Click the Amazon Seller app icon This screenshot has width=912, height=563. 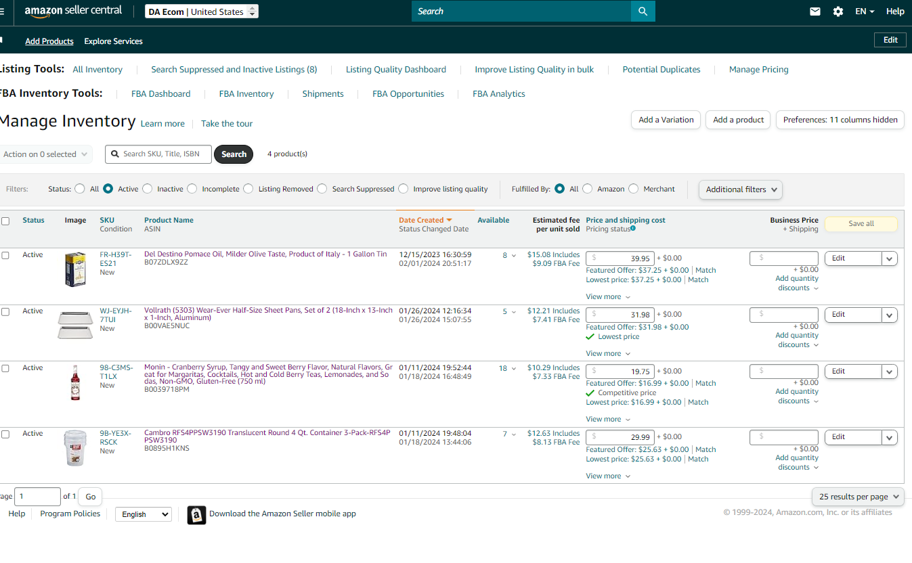click(196, 515)
